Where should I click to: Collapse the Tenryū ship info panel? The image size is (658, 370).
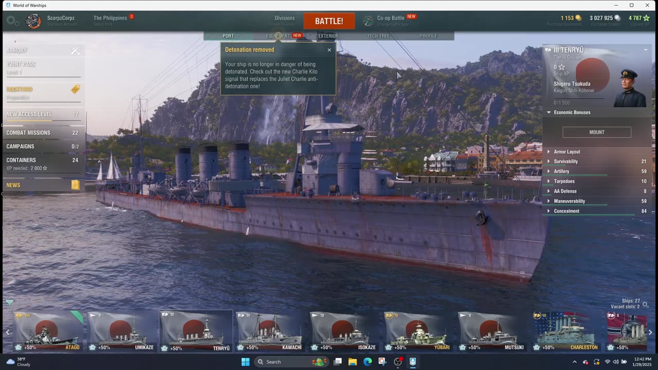(x=646, y=50)
